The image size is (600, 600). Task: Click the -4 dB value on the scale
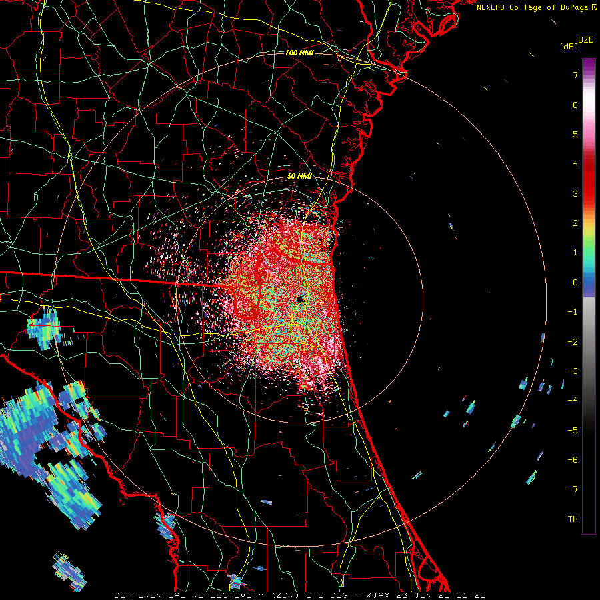(x=573, y=401)
